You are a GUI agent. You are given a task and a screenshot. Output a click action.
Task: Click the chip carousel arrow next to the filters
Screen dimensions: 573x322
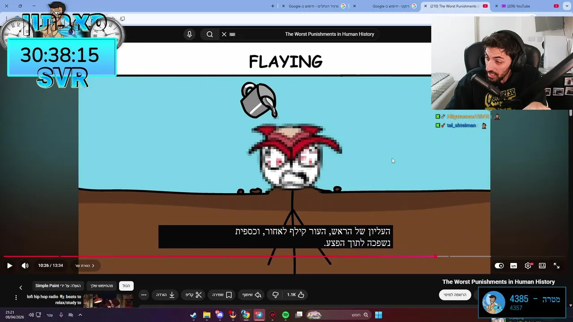[21, 288]
